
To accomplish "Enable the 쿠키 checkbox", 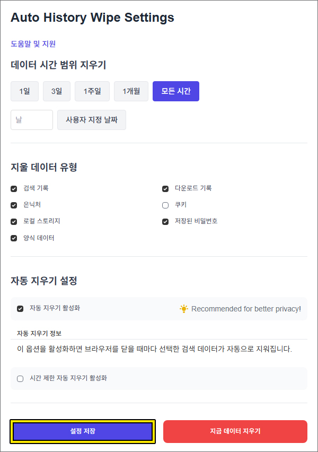I will [165, 205].
